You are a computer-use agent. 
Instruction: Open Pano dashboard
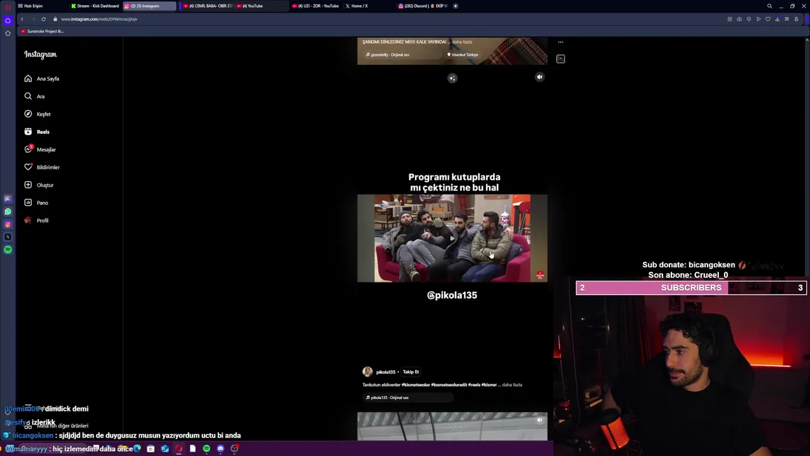point(36,203)
